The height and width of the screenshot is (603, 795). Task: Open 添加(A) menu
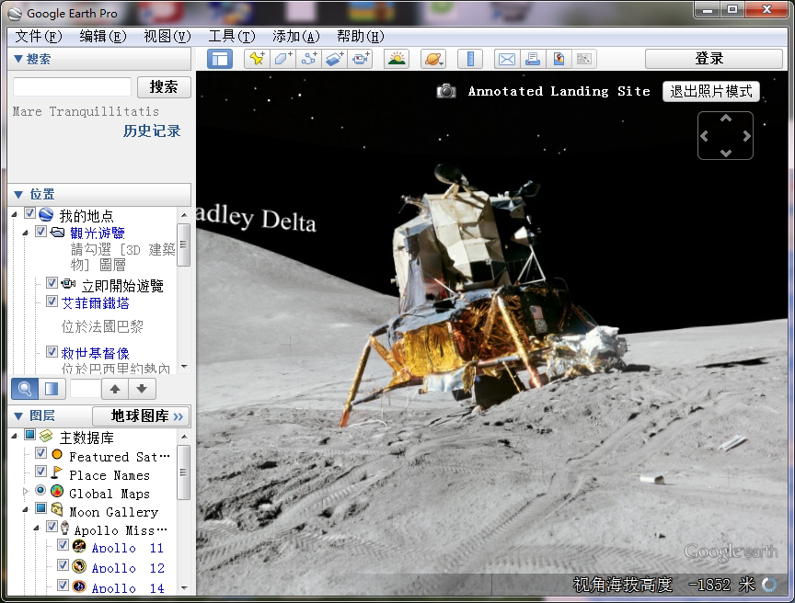[296, 36]
